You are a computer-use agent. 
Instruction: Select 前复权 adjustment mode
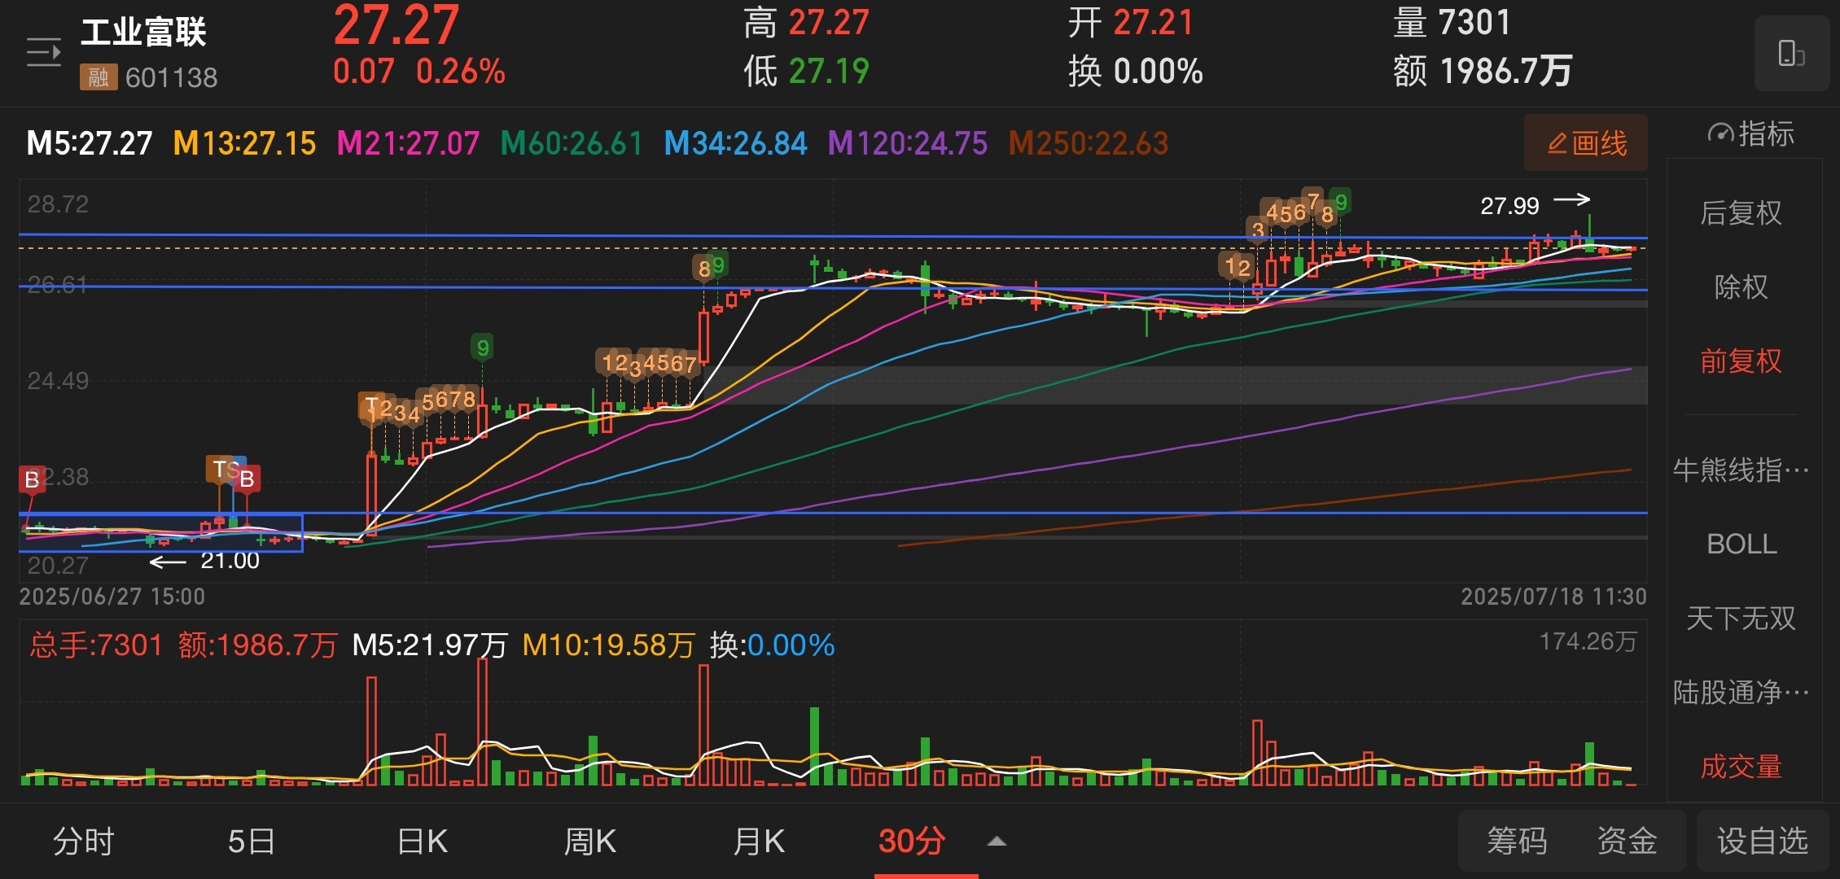[x=1741, y=361]
